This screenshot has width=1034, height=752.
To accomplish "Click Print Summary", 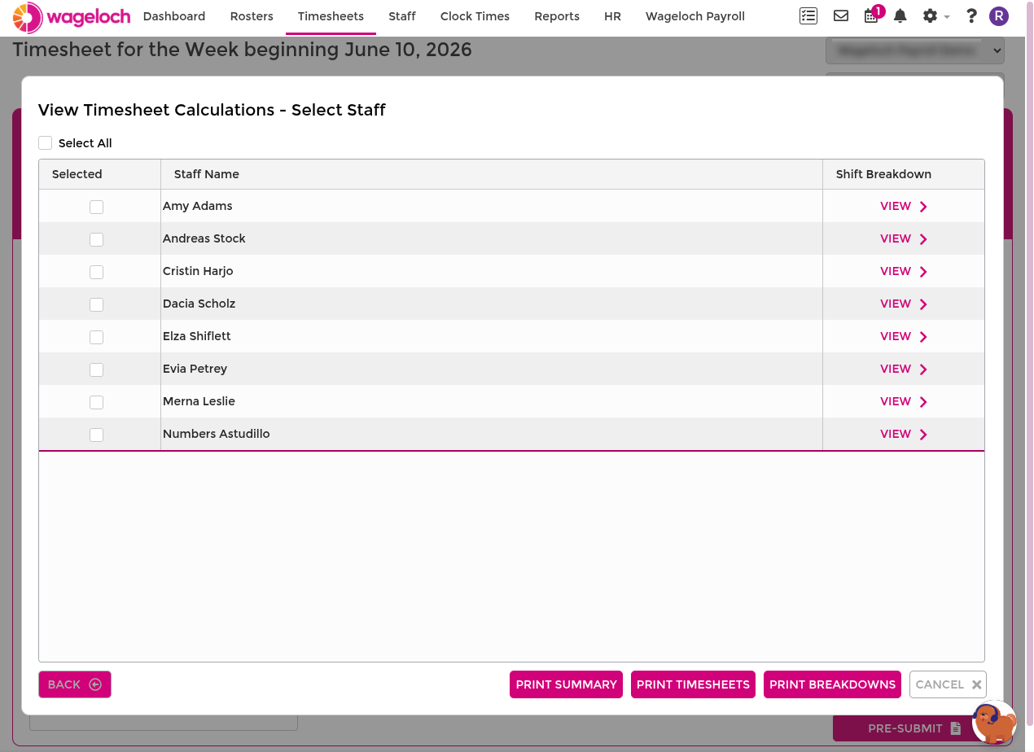I will point(566,684).
